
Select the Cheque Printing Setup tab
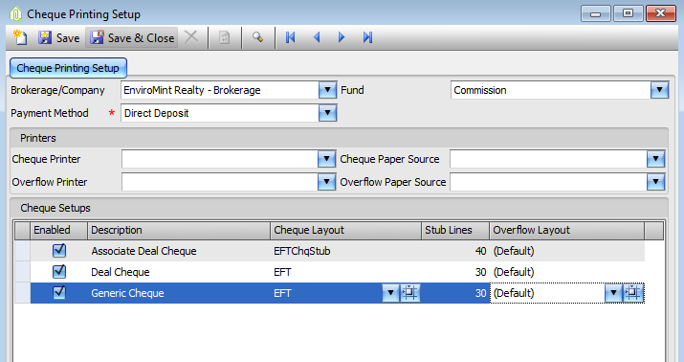(x=68, y=68)
